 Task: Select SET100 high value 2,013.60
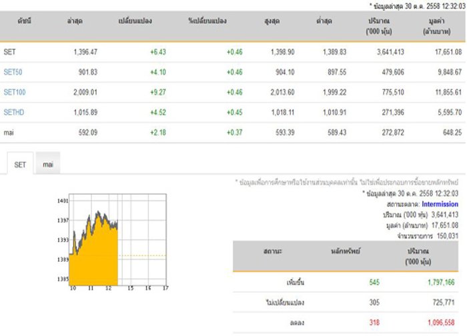282,92
